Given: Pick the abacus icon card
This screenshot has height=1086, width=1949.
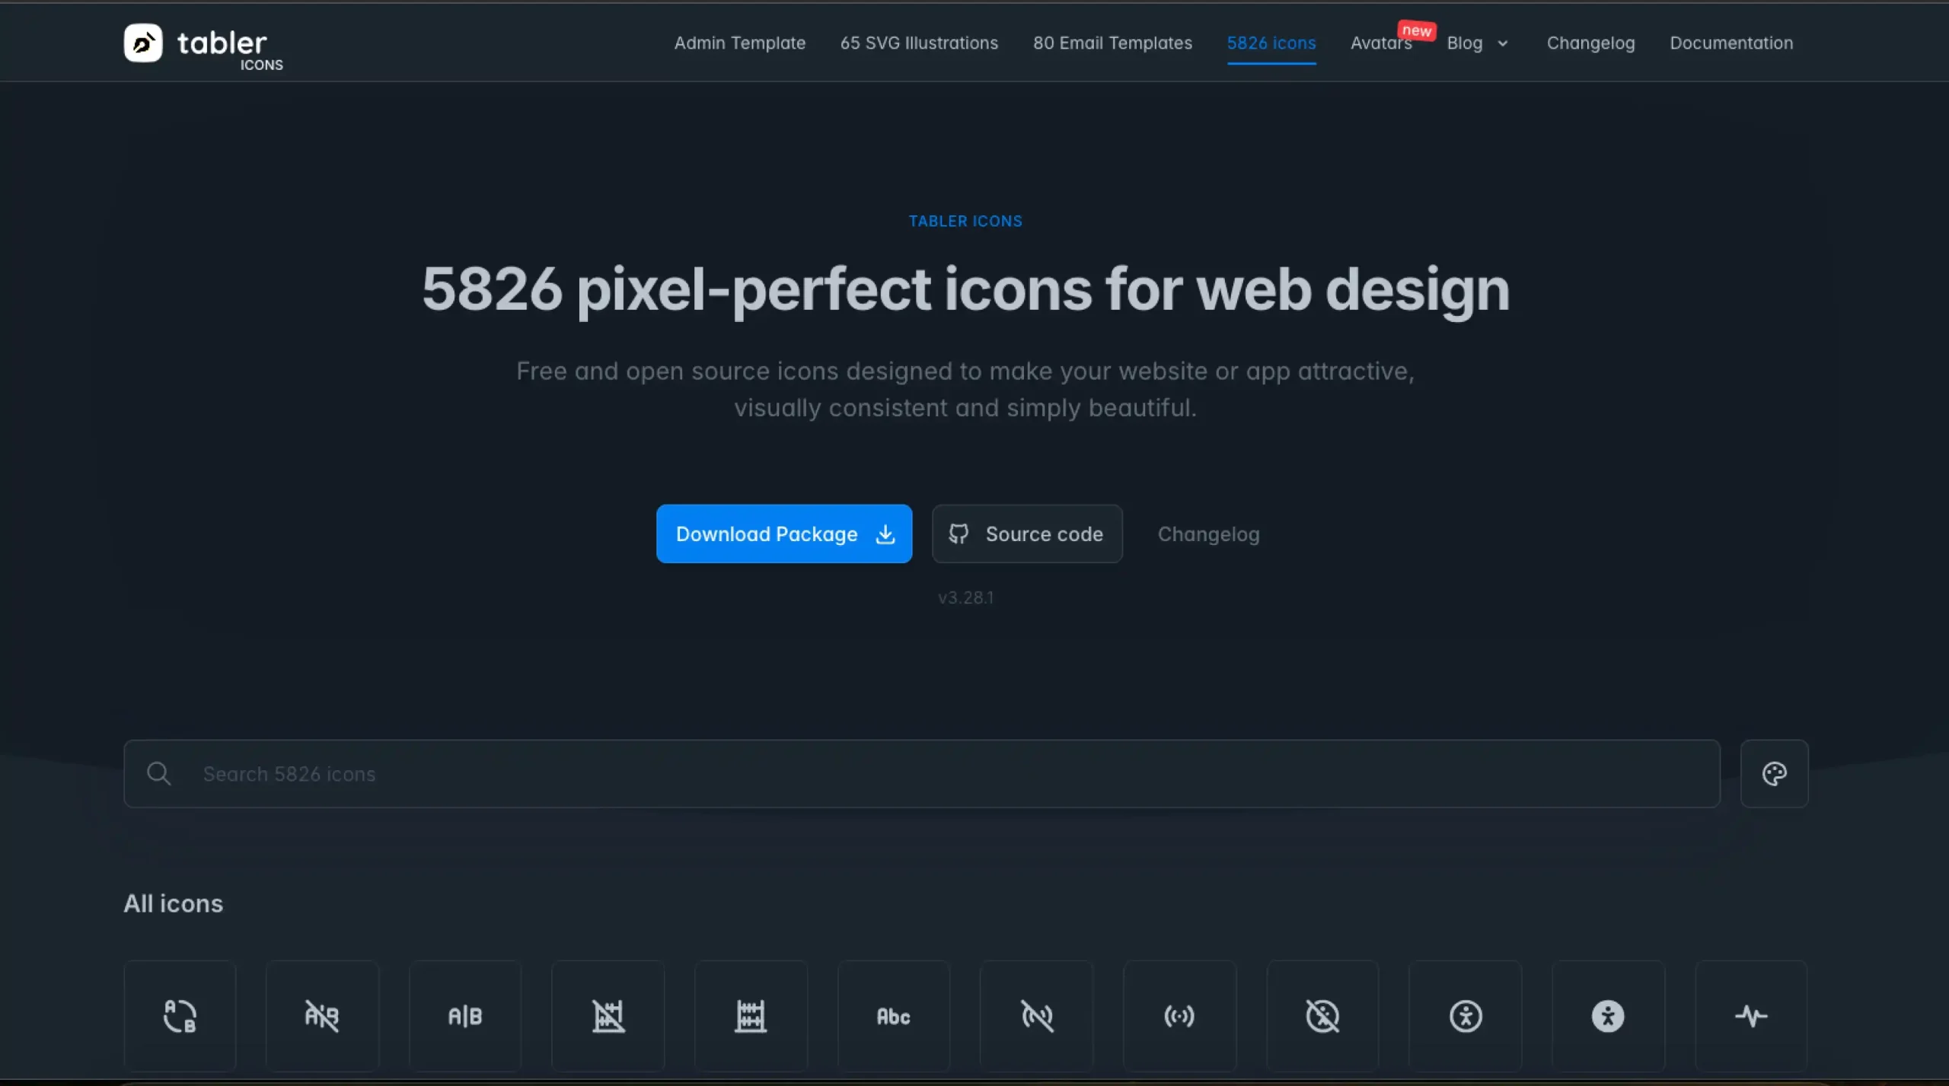Looking at the screenshot, I should pos(751,1016).
